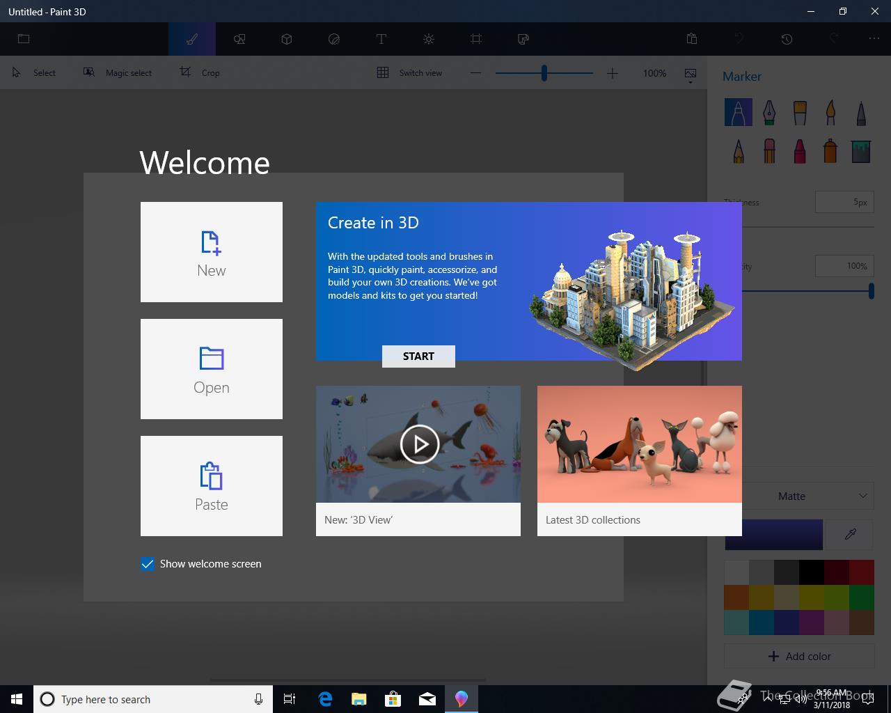The height and width of the screenshot is (713, 891).
Task: Select the Crayon brush
Action: click(800, 151)
